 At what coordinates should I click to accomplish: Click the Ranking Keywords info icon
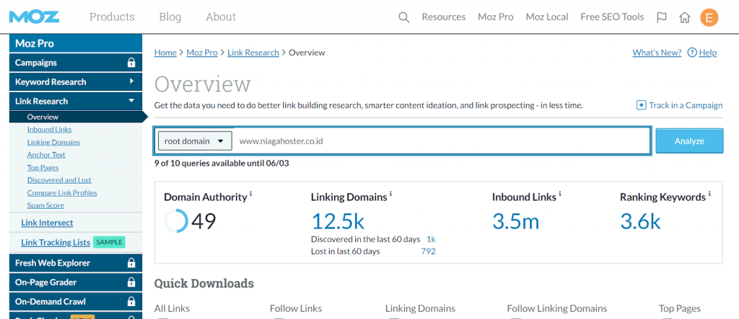point(709,194)
